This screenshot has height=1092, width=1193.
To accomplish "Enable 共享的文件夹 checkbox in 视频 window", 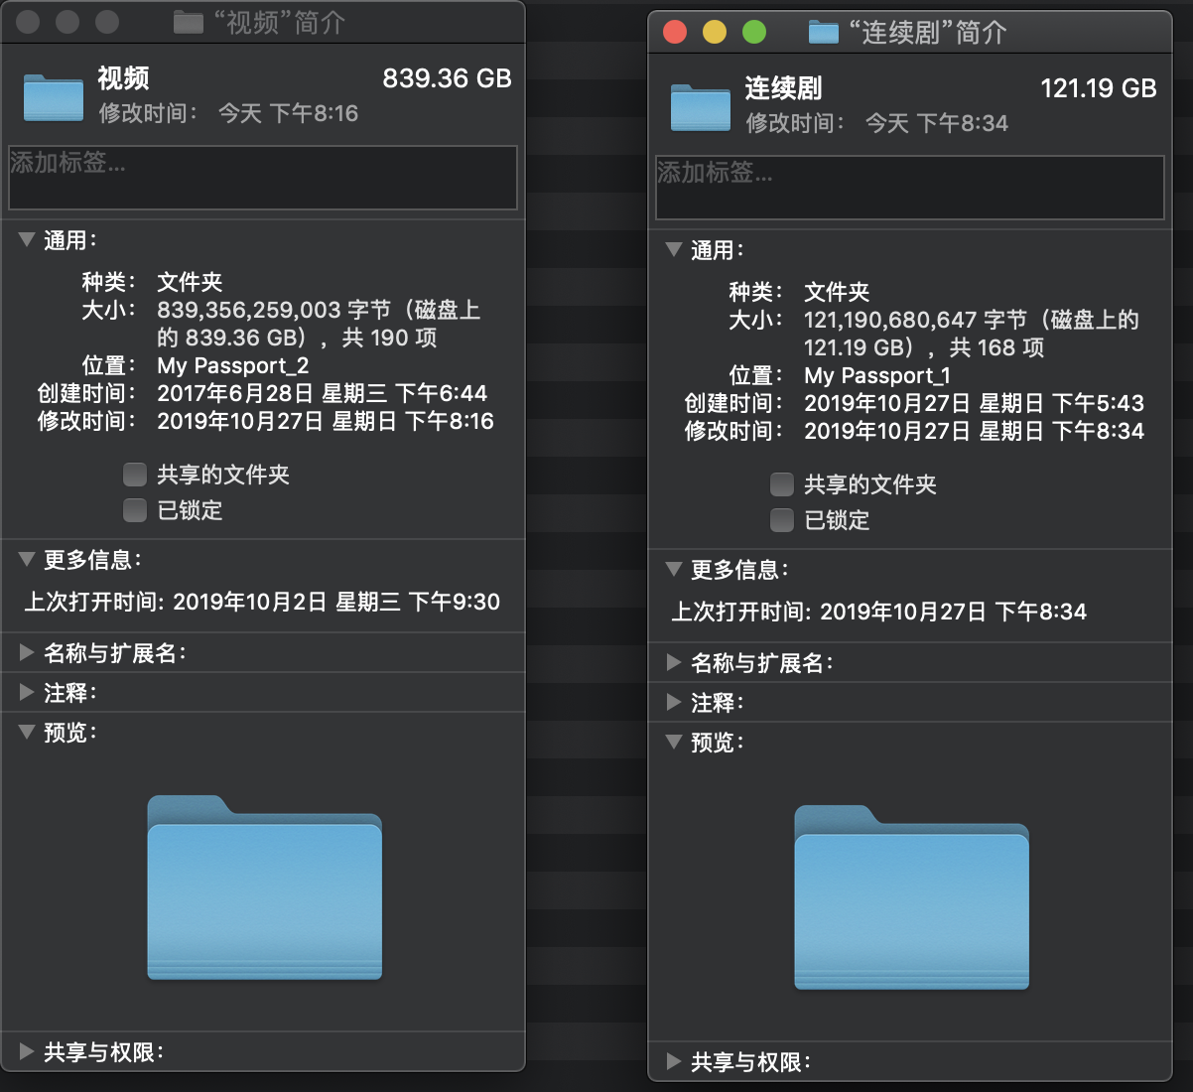I will click(135, 475).
